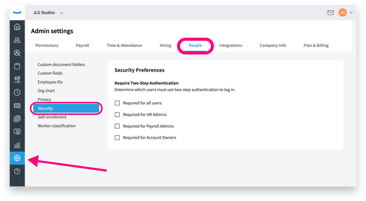Open the SG user avatar menu
Viewport: 366px width, 201px height.
(343, 13)
